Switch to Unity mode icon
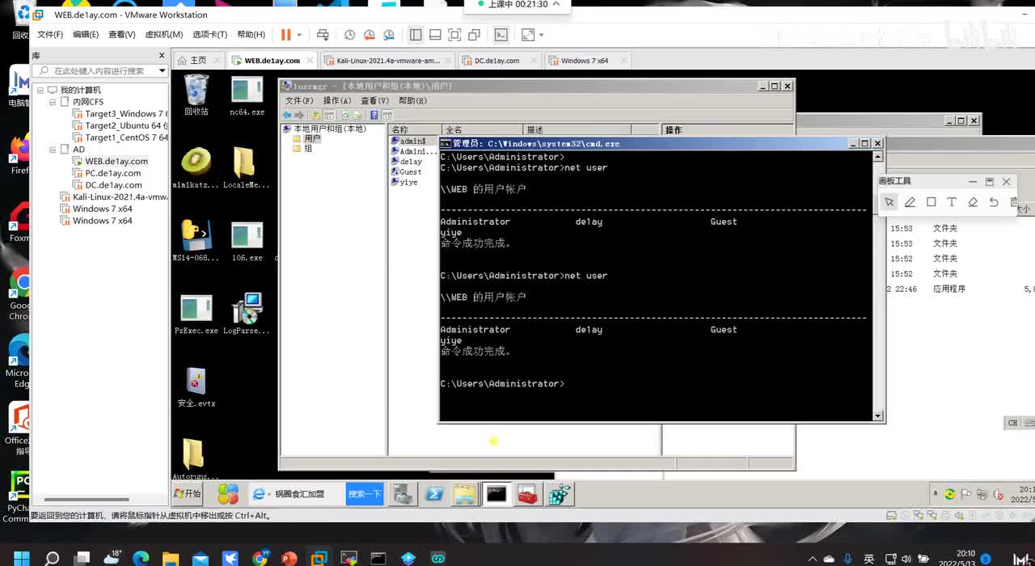 tap(474, 35)
